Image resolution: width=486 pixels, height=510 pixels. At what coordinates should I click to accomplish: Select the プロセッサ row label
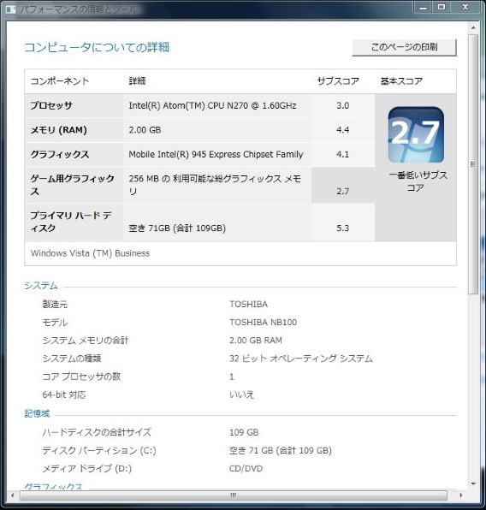coord(51,106)
